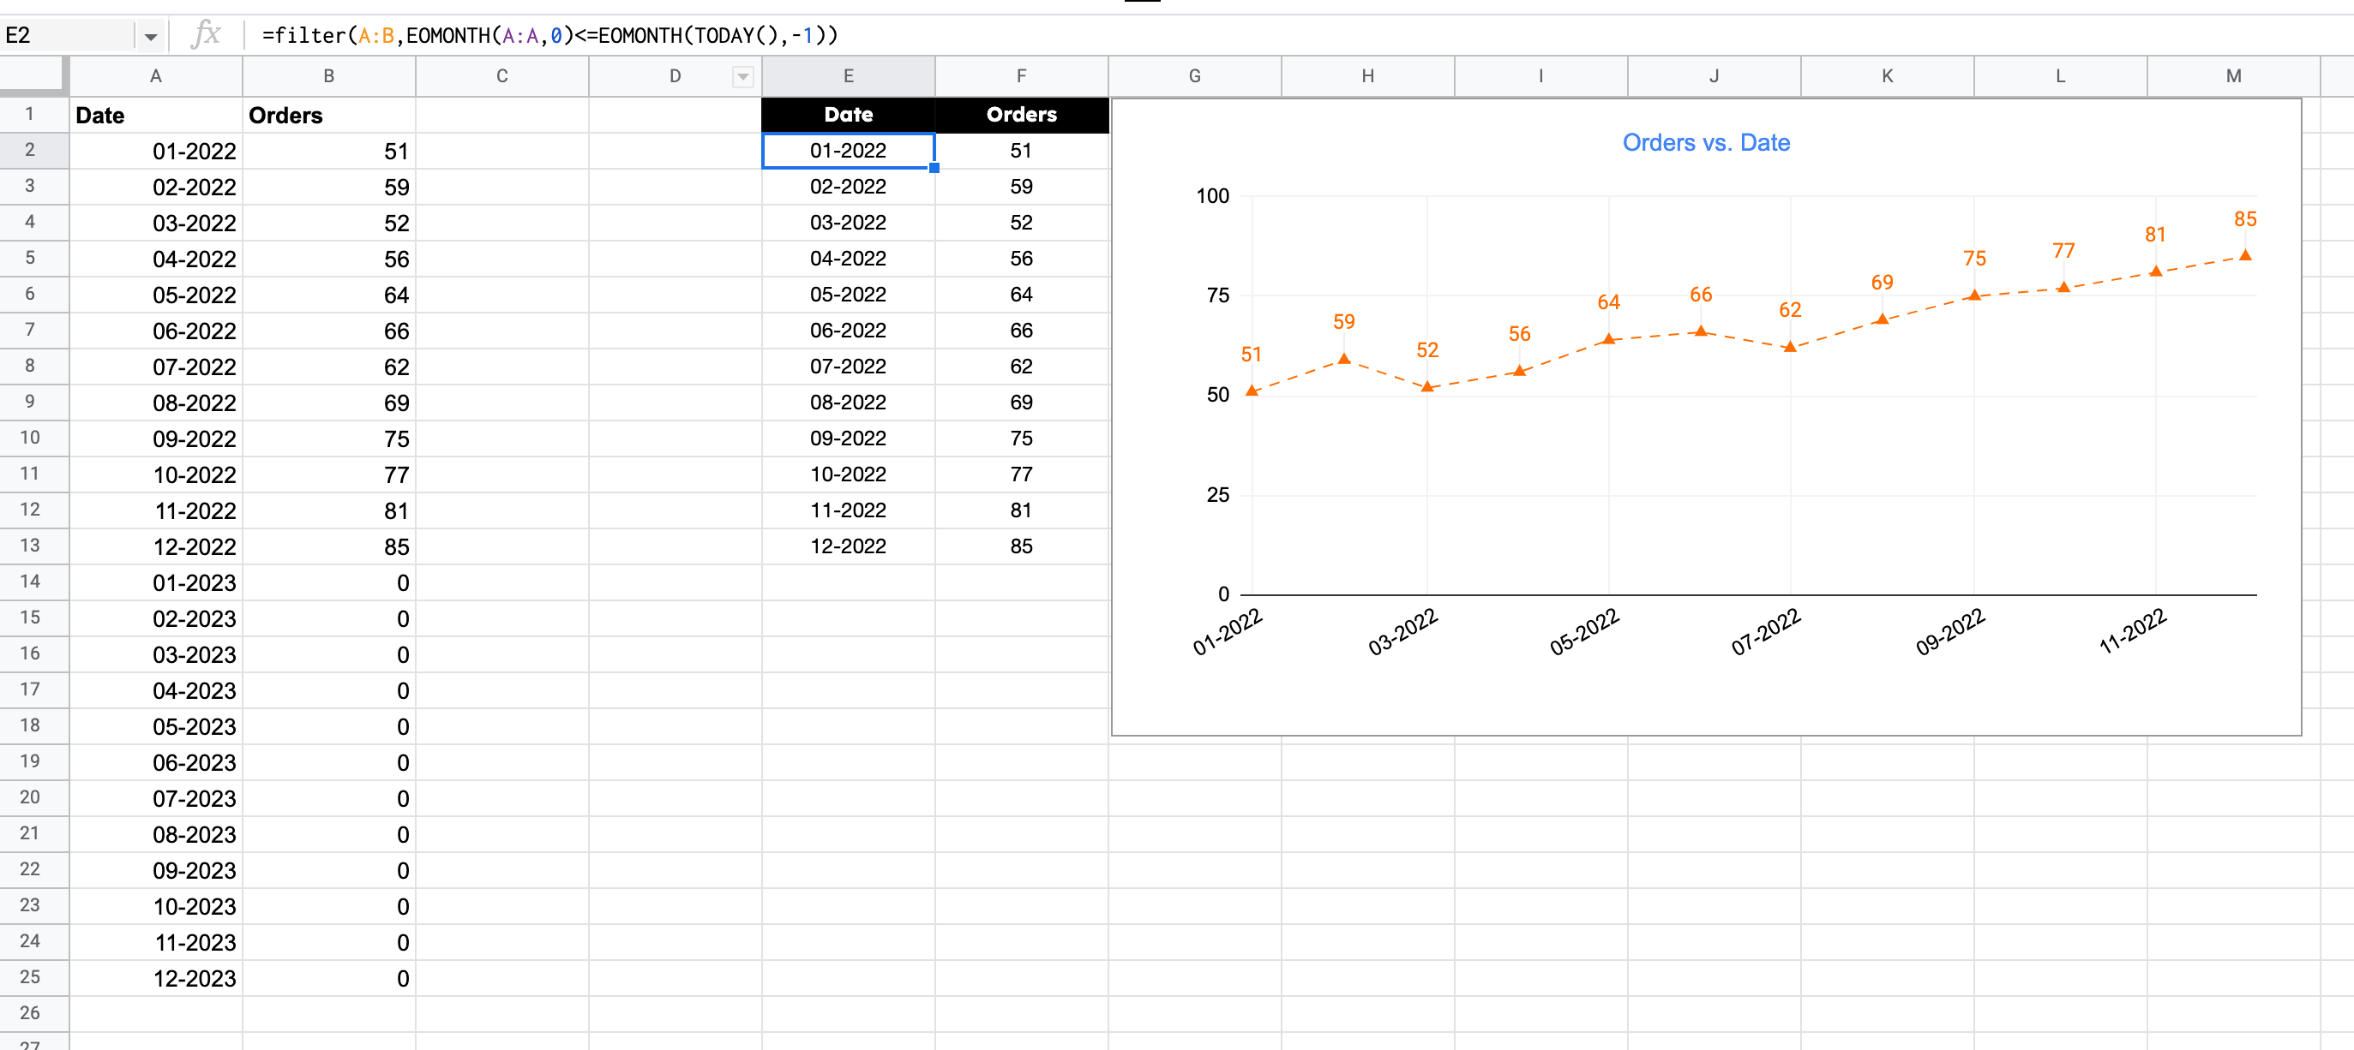Open the Name box dropdown arrow

[151, 37]
